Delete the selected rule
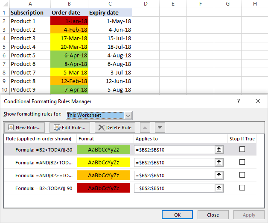The image size is (268, 223). pyautogui.click(x=115, y=128)
